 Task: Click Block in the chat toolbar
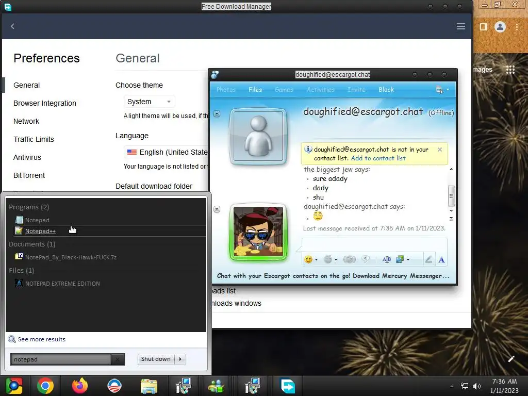386,90
